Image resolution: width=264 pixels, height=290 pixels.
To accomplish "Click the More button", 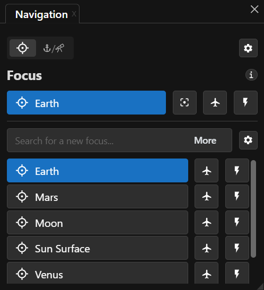I will click(x=205, y=140).
